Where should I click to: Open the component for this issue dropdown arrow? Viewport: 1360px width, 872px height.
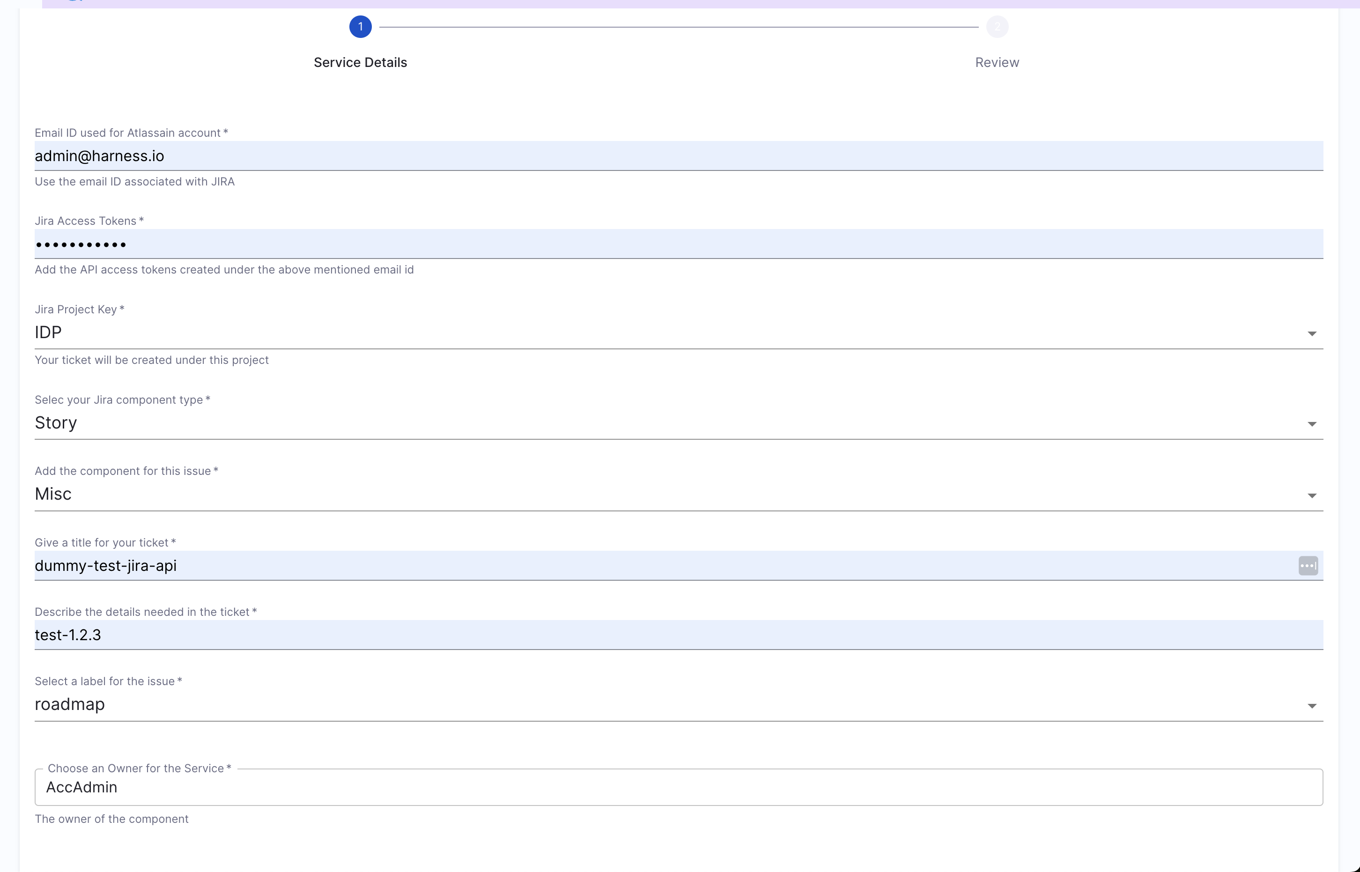coord(1311,495)
